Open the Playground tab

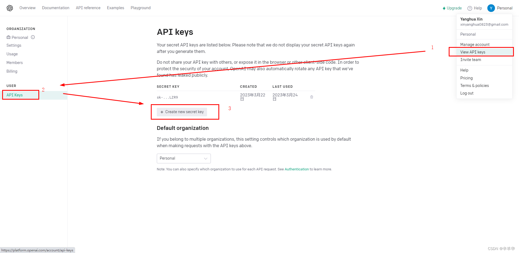pyautogui.click(x=141, y=8)
